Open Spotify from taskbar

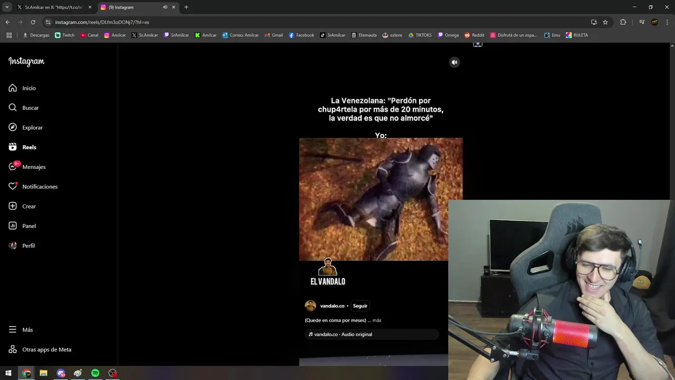pos(95,373)
